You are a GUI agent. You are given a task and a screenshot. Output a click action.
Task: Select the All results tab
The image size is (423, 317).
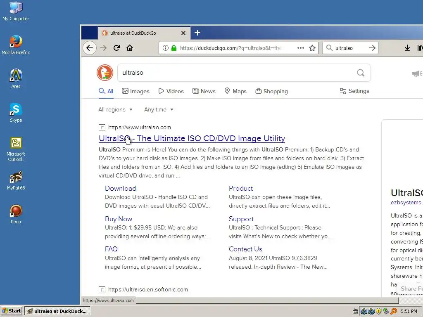(106, 91)
